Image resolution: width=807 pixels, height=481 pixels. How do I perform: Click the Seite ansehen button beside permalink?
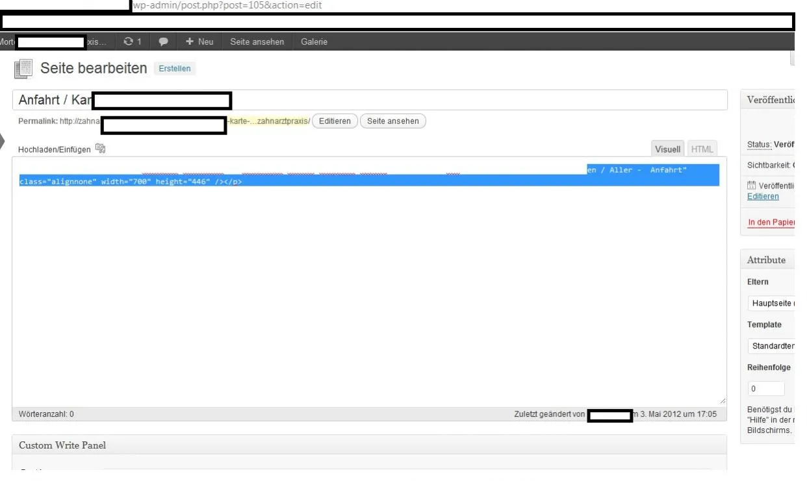click(393, 121)
